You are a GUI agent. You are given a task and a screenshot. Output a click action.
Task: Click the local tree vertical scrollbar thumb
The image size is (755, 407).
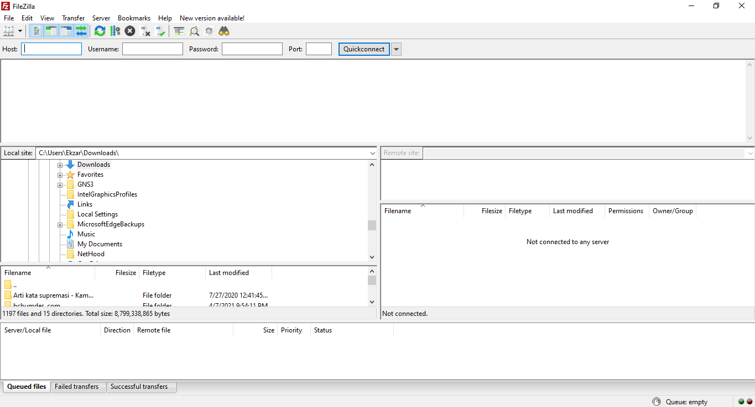pyautogui.click(x=372, y=225)
